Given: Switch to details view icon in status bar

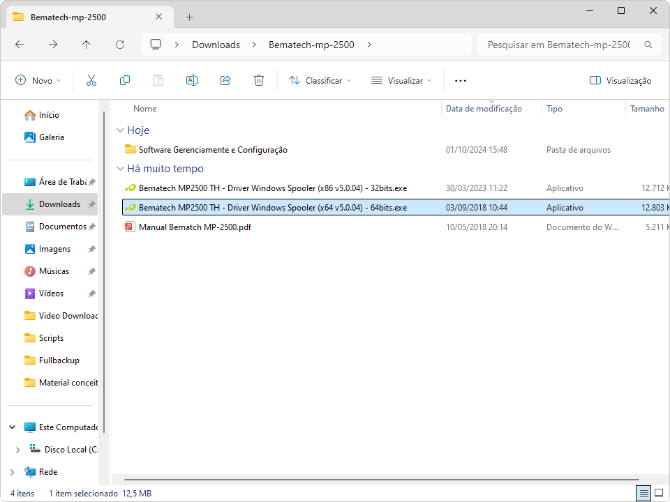Looking at the screenshot, I should coord(643,494).
